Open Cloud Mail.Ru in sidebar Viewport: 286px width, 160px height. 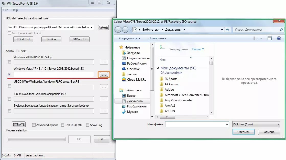point(137,80)
